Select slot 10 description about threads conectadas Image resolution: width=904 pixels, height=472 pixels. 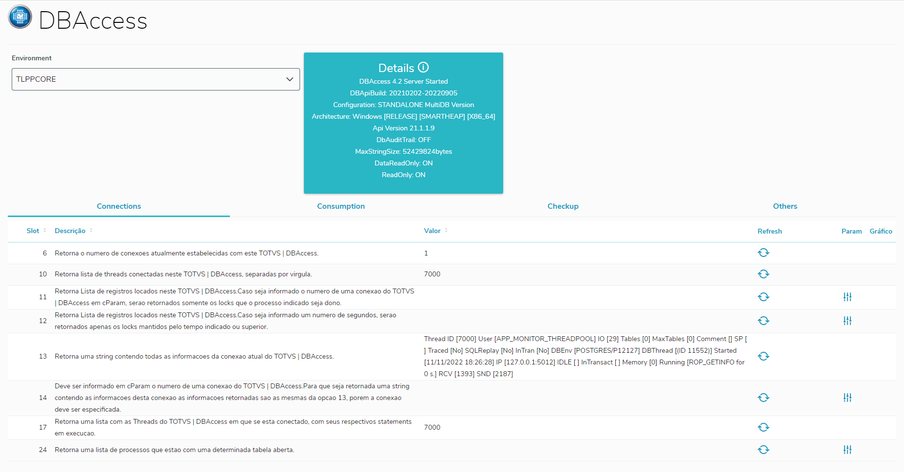coord(183,274)
